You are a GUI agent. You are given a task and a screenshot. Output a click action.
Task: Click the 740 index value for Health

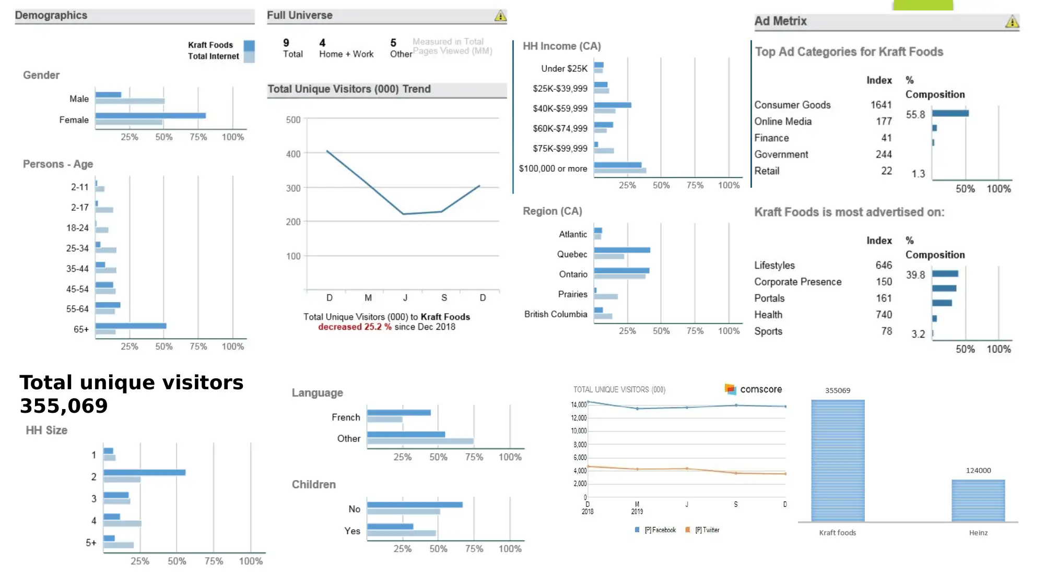click(x=884, y=315)
